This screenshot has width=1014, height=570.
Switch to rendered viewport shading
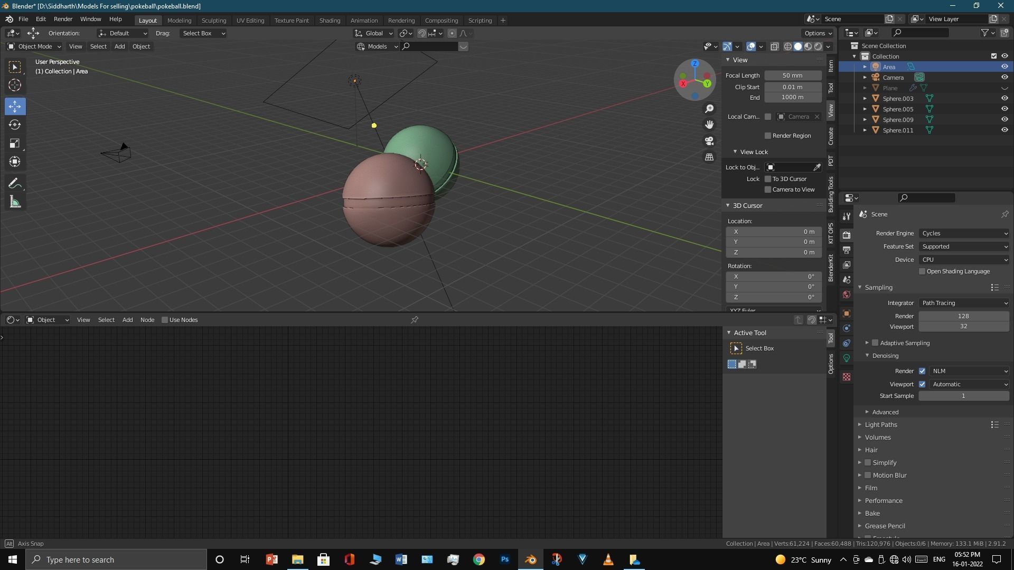tap(818, 46)
